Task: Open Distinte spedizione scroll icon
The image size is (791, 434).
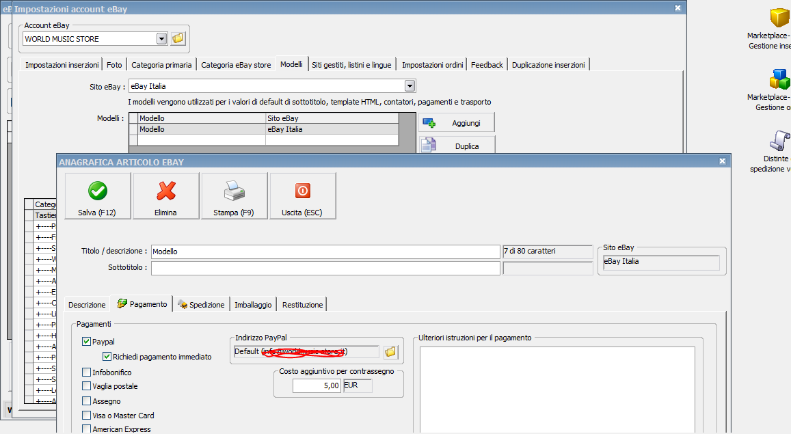Action: coord(779,141)
